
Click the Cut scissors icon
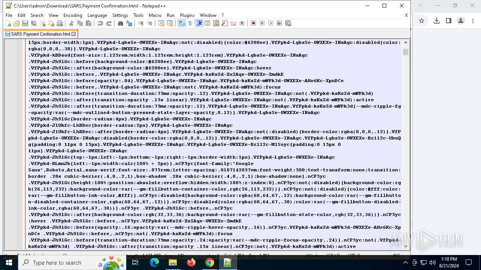pyautogui.click(x=71, y=23)
